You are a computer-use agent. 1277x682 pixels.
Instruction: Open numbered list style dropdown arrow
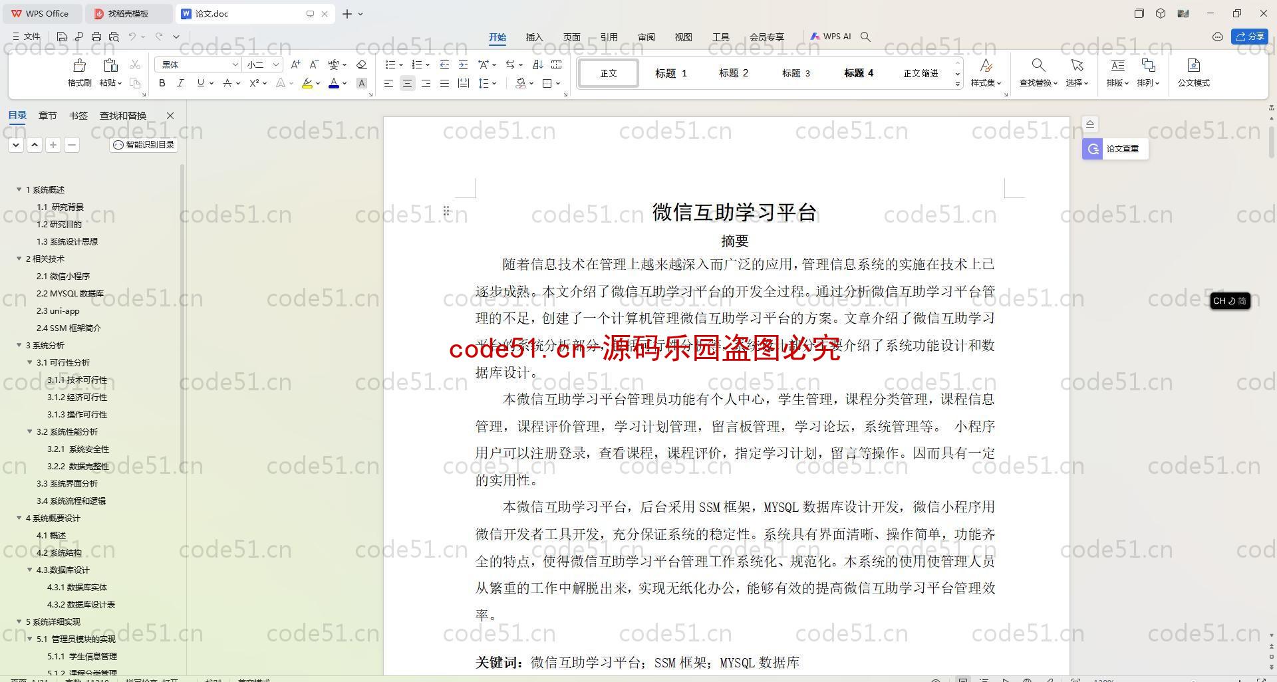[427, 64]
